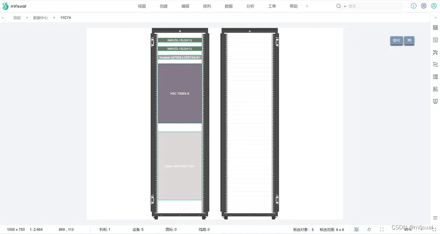Select the hand pan tool in status bar
The image size is (440, 234).
pyautogui.click(x=369, y=229)
